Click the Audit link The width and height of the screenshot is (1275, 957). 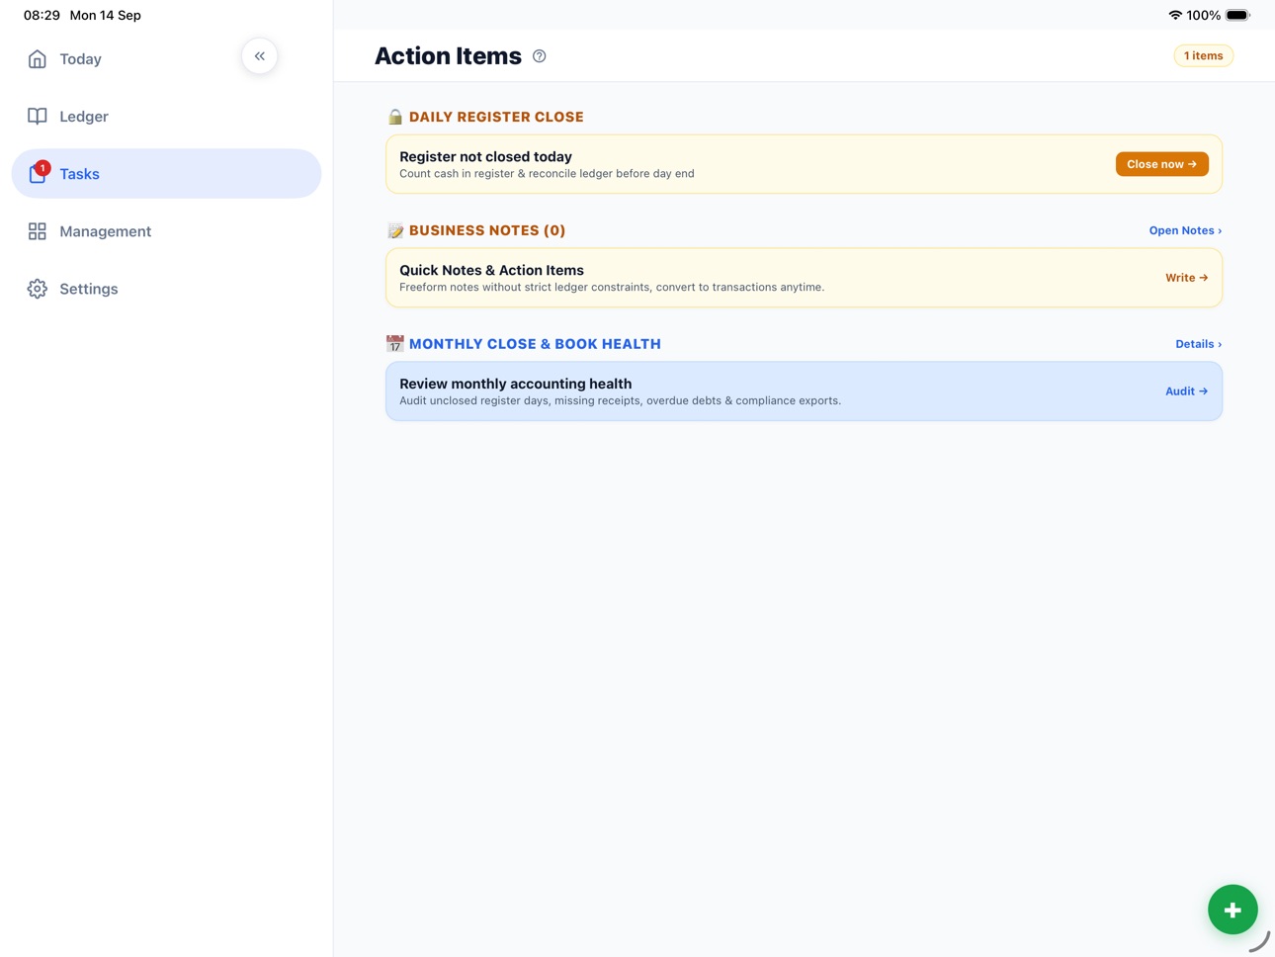[x=1186, y=391]
